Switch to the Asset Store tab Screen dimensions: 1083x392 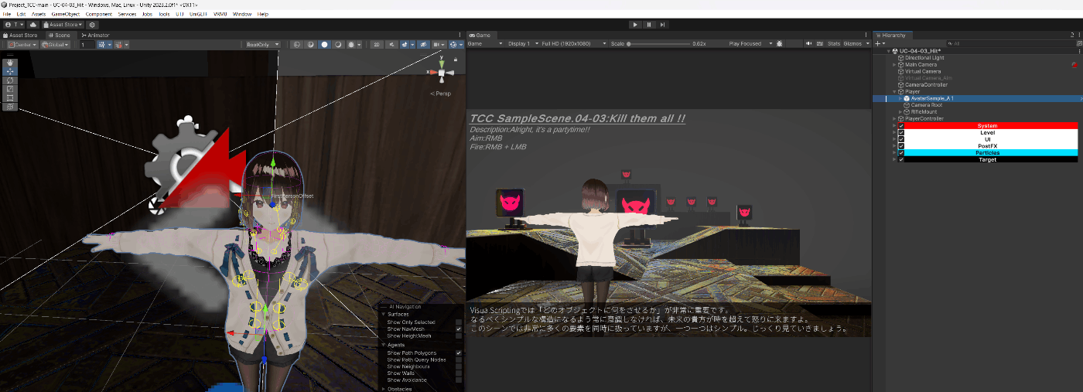[21, 35]
